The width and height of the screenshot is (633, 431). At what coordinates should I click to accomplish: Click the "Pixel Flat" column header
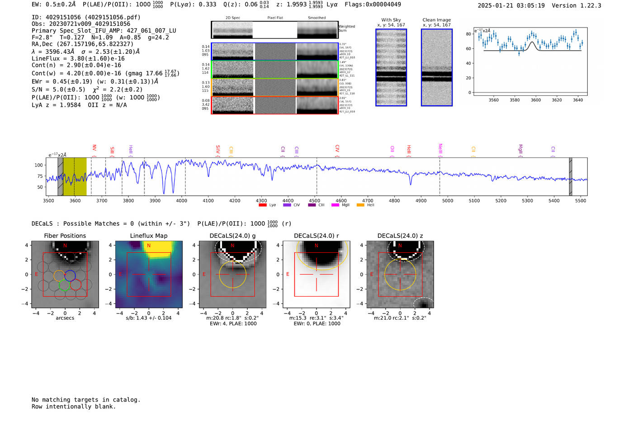click(x=275, y=18)
